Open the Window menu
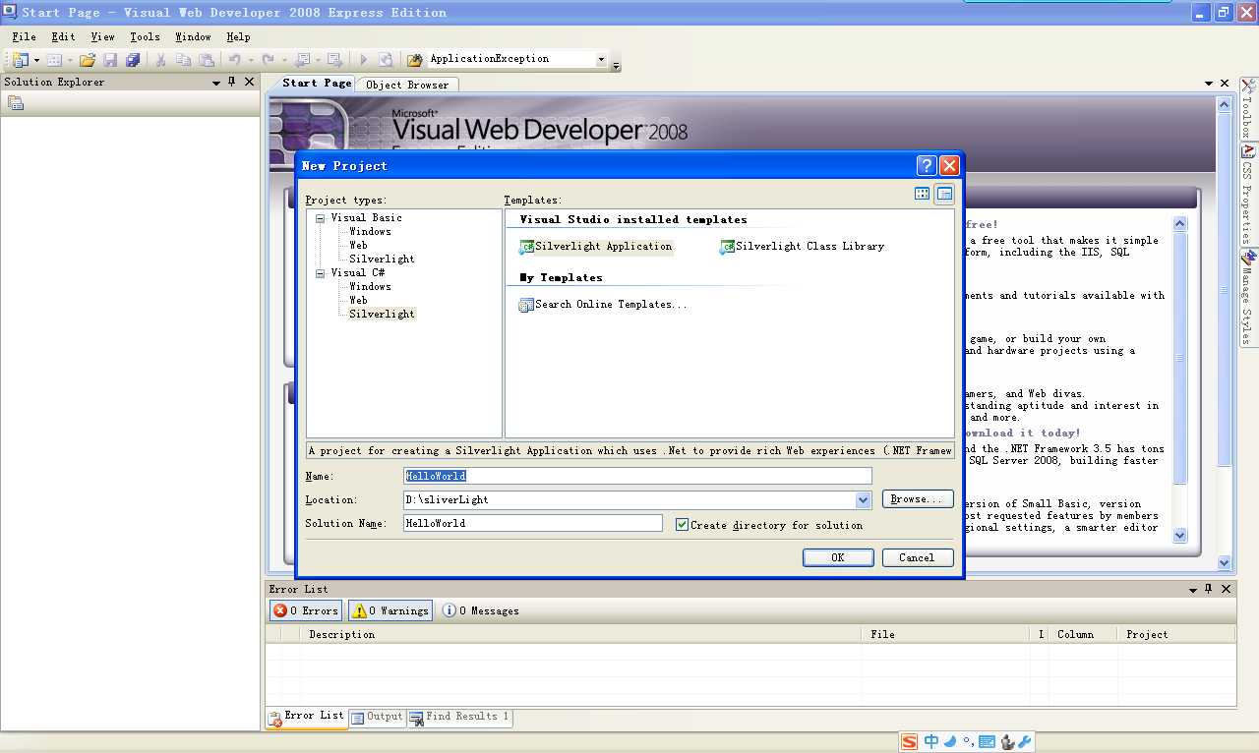1259x753 pixels. click(193, 36)
